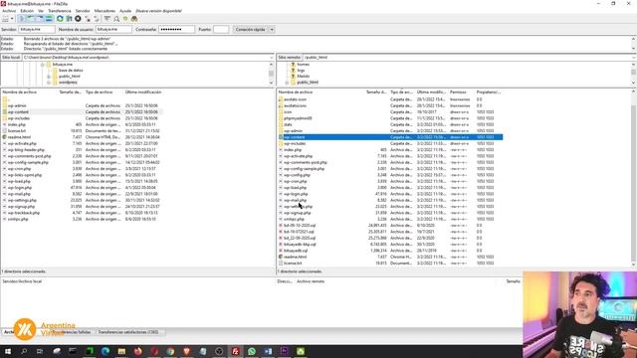This screenshot has height=358, width=637.
Task: Open FileZilla taskbar icon
Action: tap(235, 351)
